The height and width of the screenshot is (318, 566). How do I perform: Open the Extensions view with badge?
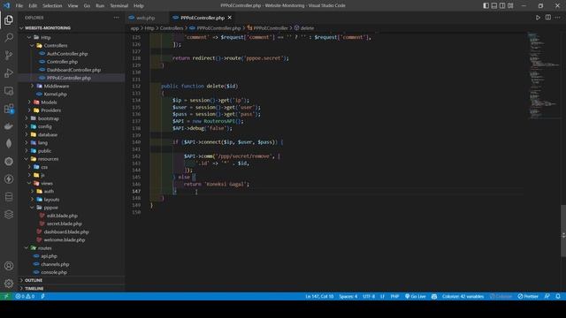[9, 109]
